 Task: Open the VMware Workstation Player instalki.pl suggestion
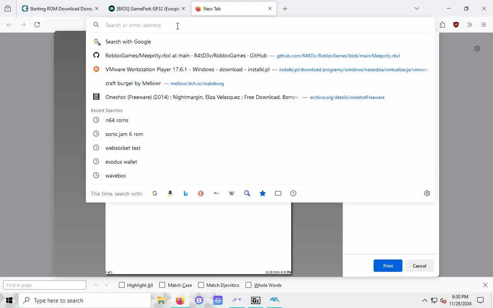260,69
